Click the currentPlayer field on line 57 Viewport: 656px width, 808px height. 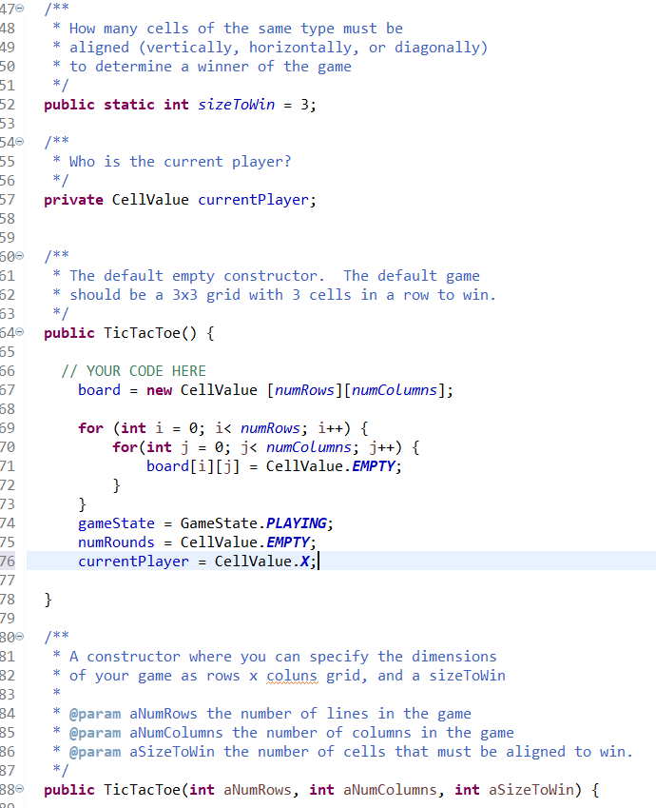253,200
